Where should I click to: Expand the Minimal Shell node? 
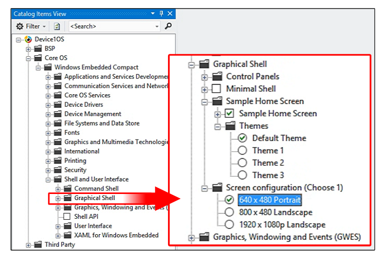204,90
